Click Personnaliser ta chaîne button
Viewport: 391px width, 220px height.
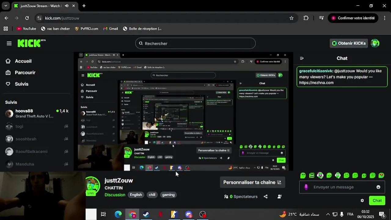tap(252, 182)
